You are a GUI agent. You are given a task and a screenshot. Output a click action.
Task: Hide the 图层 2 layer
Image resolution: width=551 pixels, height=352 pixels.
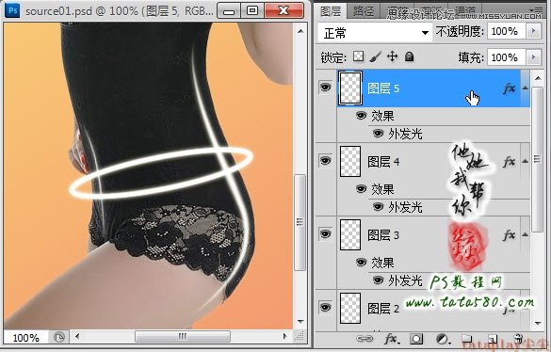pyautogui.click(x=325, y=307)
